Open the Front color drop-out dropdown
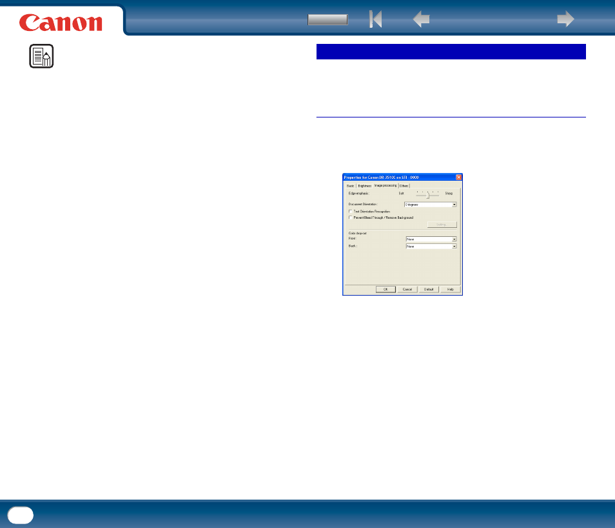The image size is (615, 528). 431,239
